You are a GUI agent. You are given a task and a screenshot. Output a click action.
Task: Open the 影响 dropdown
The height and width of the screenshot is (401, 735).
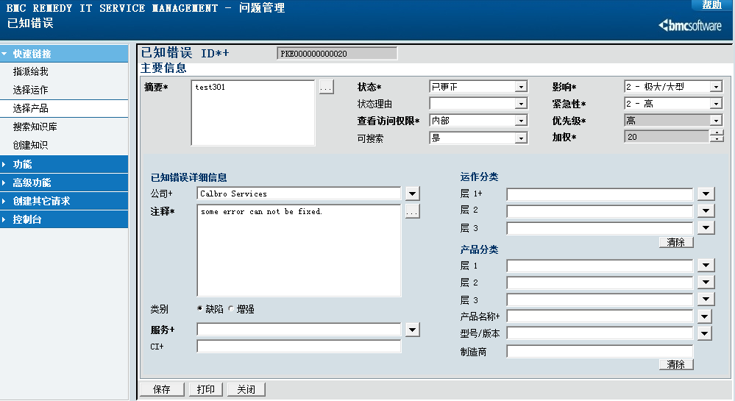(716, 87)
